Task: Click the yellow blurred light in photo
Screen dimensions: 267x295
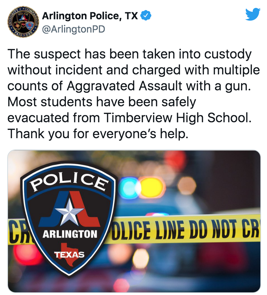Action: point(152,187)
